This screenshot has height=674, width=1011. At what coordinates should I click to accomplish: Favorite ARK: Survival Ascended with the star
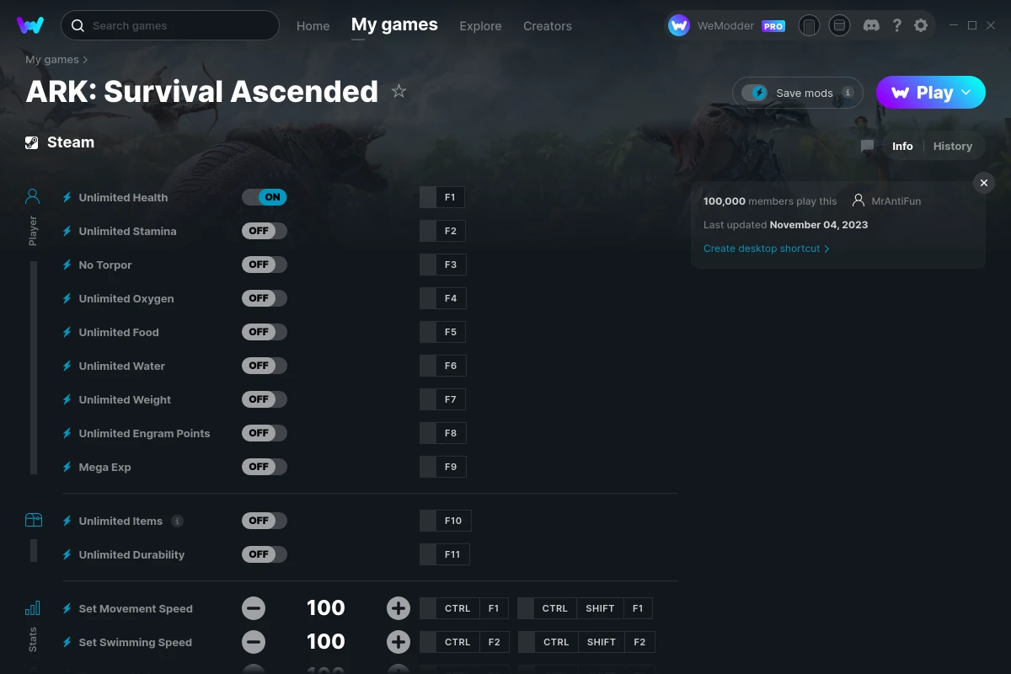pyautogui.click(x=399, y=91)
